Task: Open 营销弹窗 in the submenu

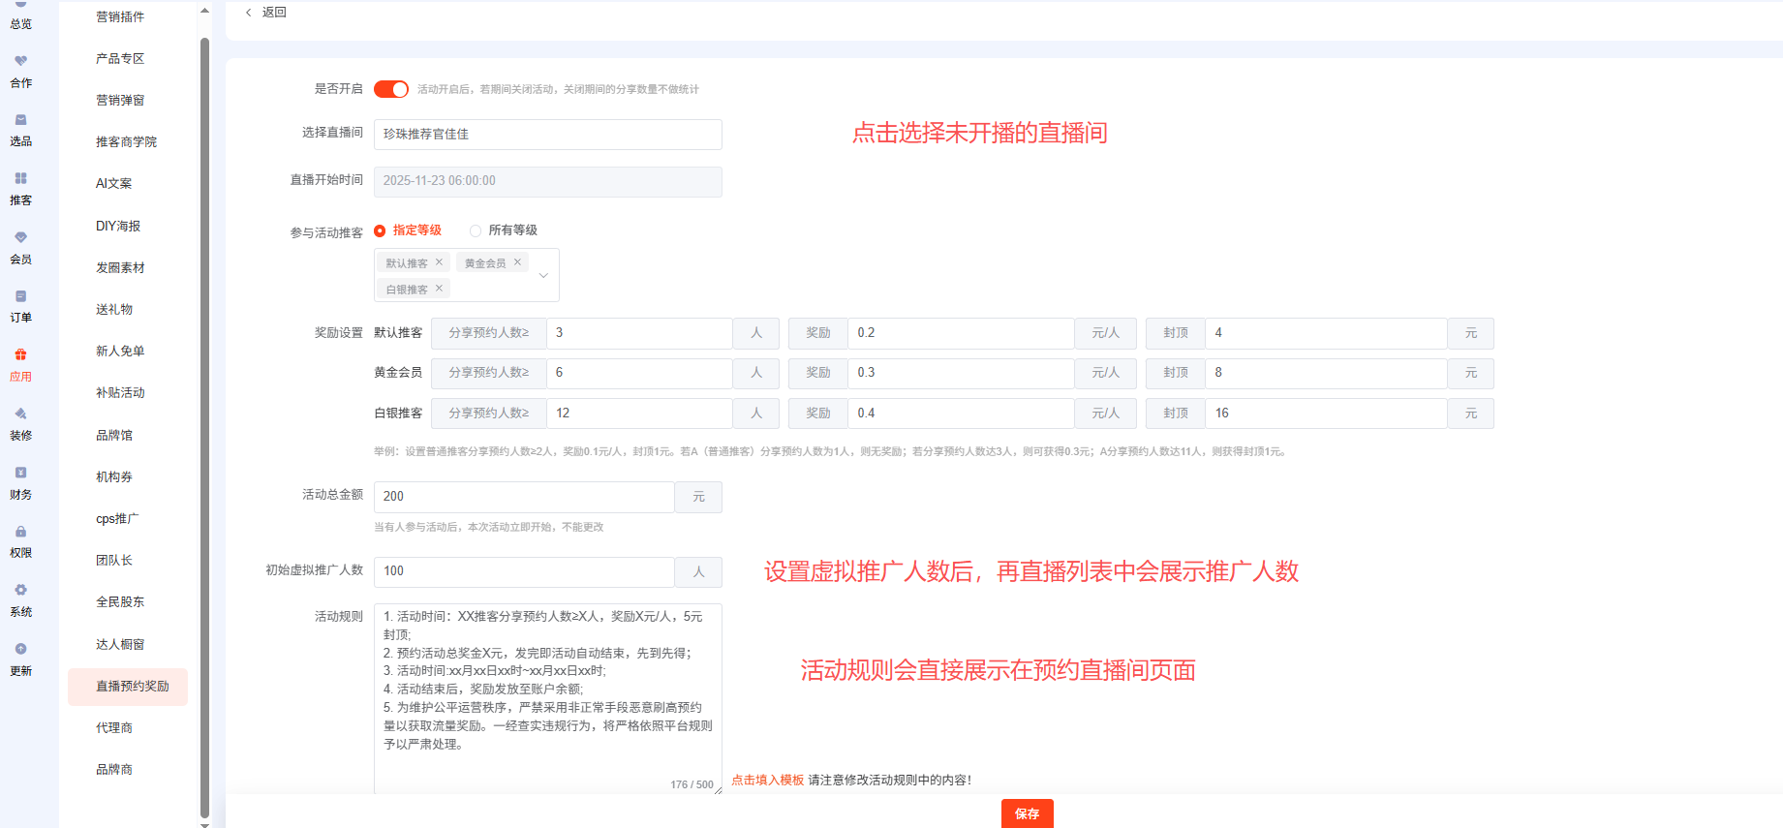Action: tap(120, 101)
